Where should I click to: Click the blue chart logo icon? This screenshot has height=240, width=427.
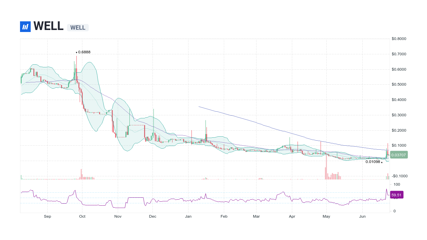pyautogui.click(x=25, y=26)
